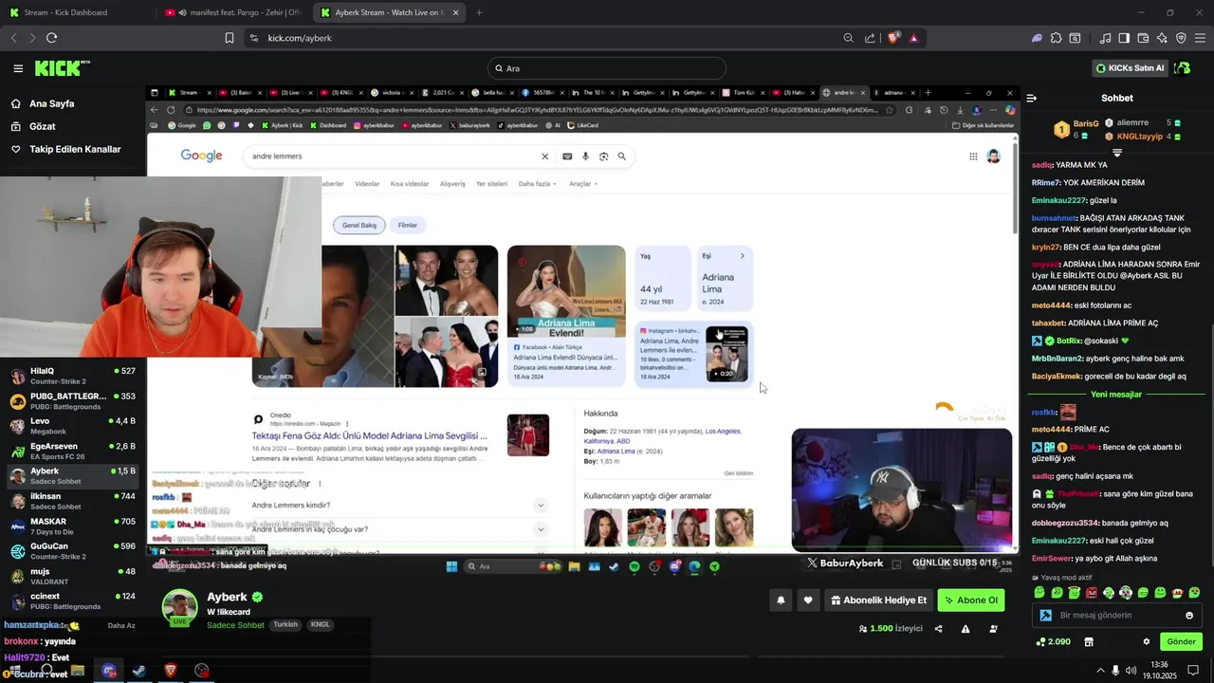Jump to Yeni mesajlar divider in chat
This screenshot has height=683, width=1214.
[1116, 395]
